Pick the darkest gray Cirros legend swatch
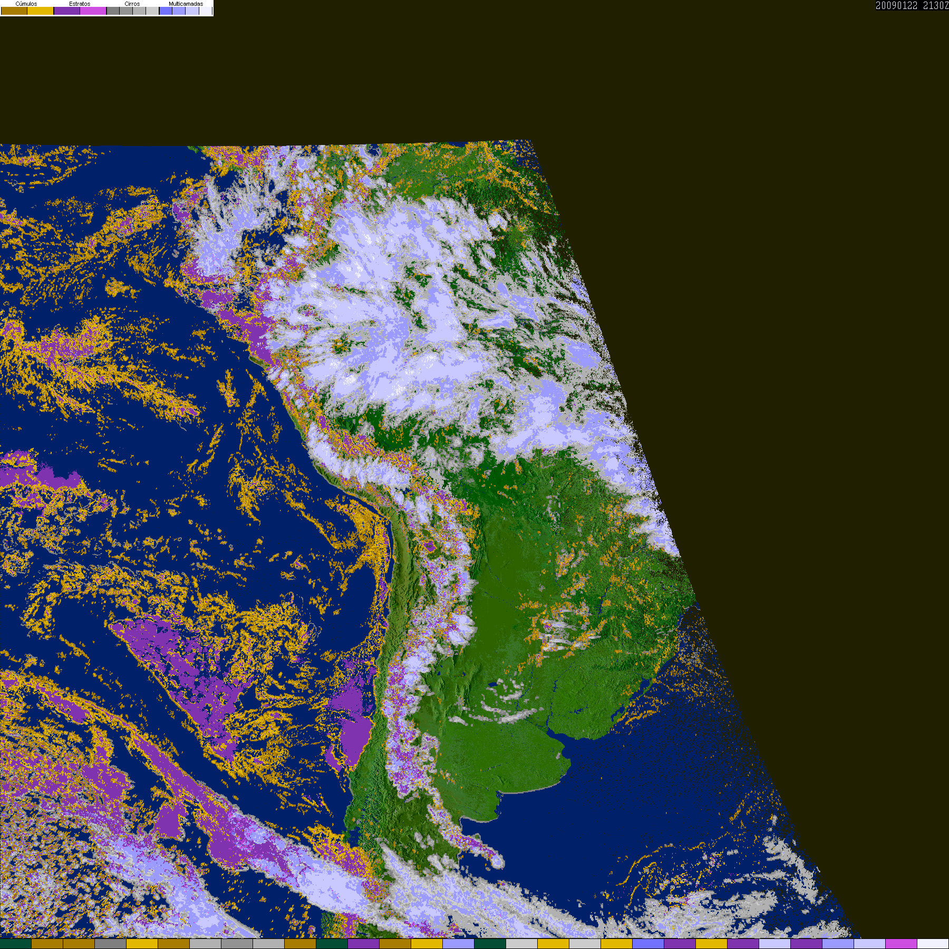 coord(113,11)
